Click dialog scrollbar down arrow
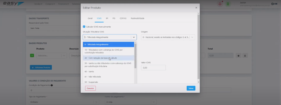 [x=198, y=82]
